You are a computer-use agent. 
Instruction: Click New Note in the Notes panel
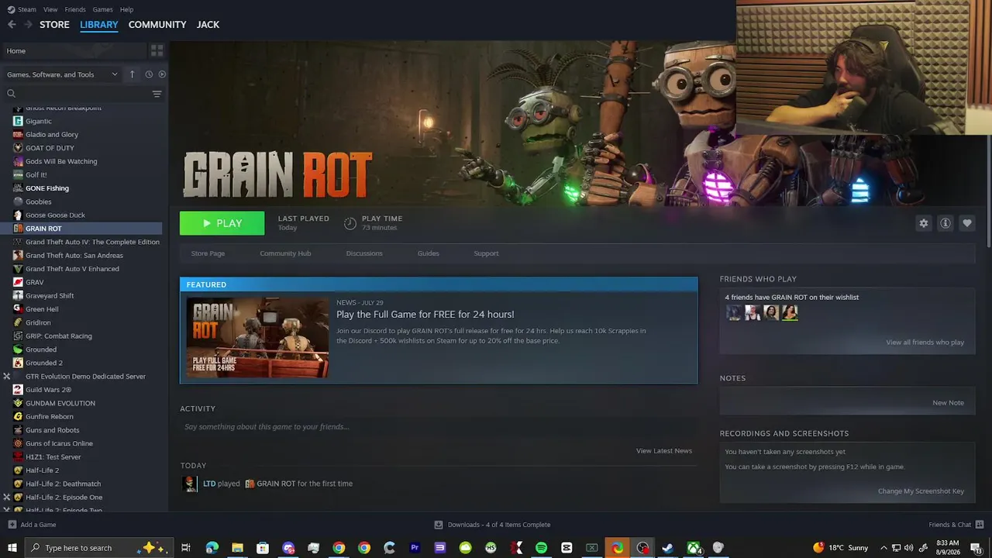(x=948, y=403)
